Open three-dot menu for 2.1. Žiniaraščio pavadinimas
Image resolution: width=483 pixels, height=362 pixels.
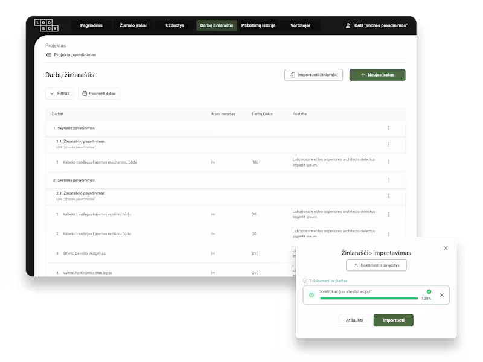(x=388, y=197)
